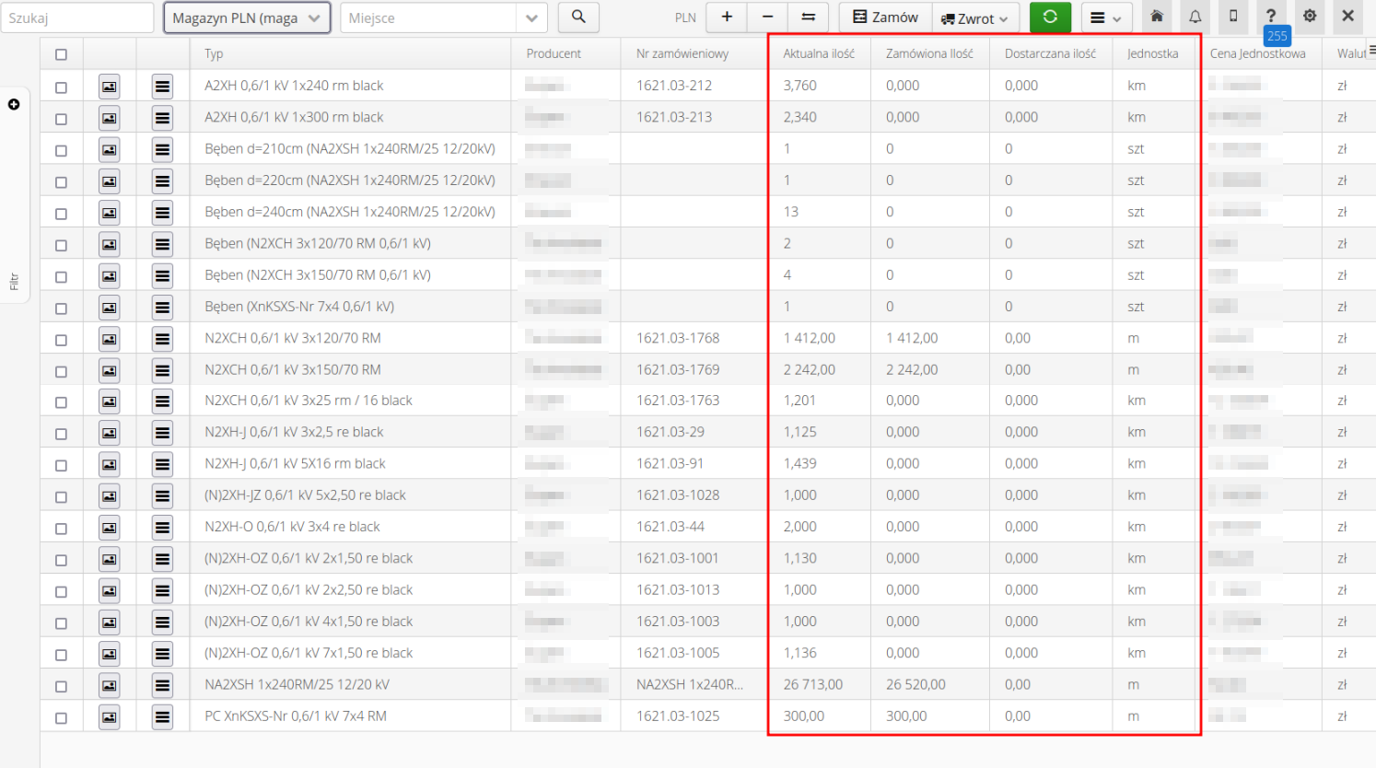Viewport: 1376px width, 768px height.
Task: Click the plus add-stock button
Action: click(727, 17)
